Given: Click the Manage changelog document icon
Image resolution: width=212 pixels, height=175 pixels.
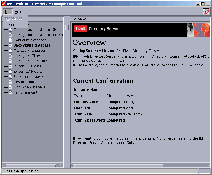Looking at the screenshot, I should click(10, 51).
